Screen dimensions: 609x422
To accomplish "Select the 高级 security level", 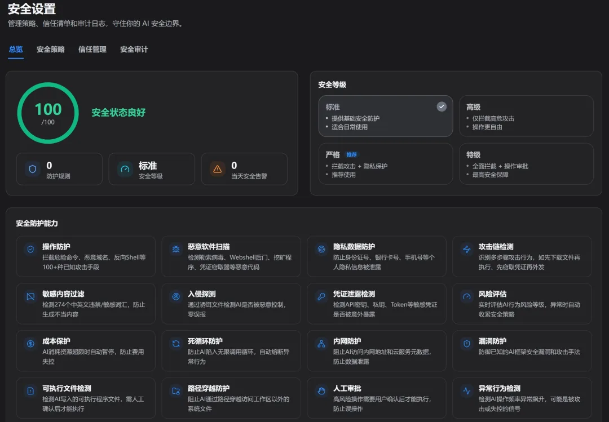I will [526, 116].
